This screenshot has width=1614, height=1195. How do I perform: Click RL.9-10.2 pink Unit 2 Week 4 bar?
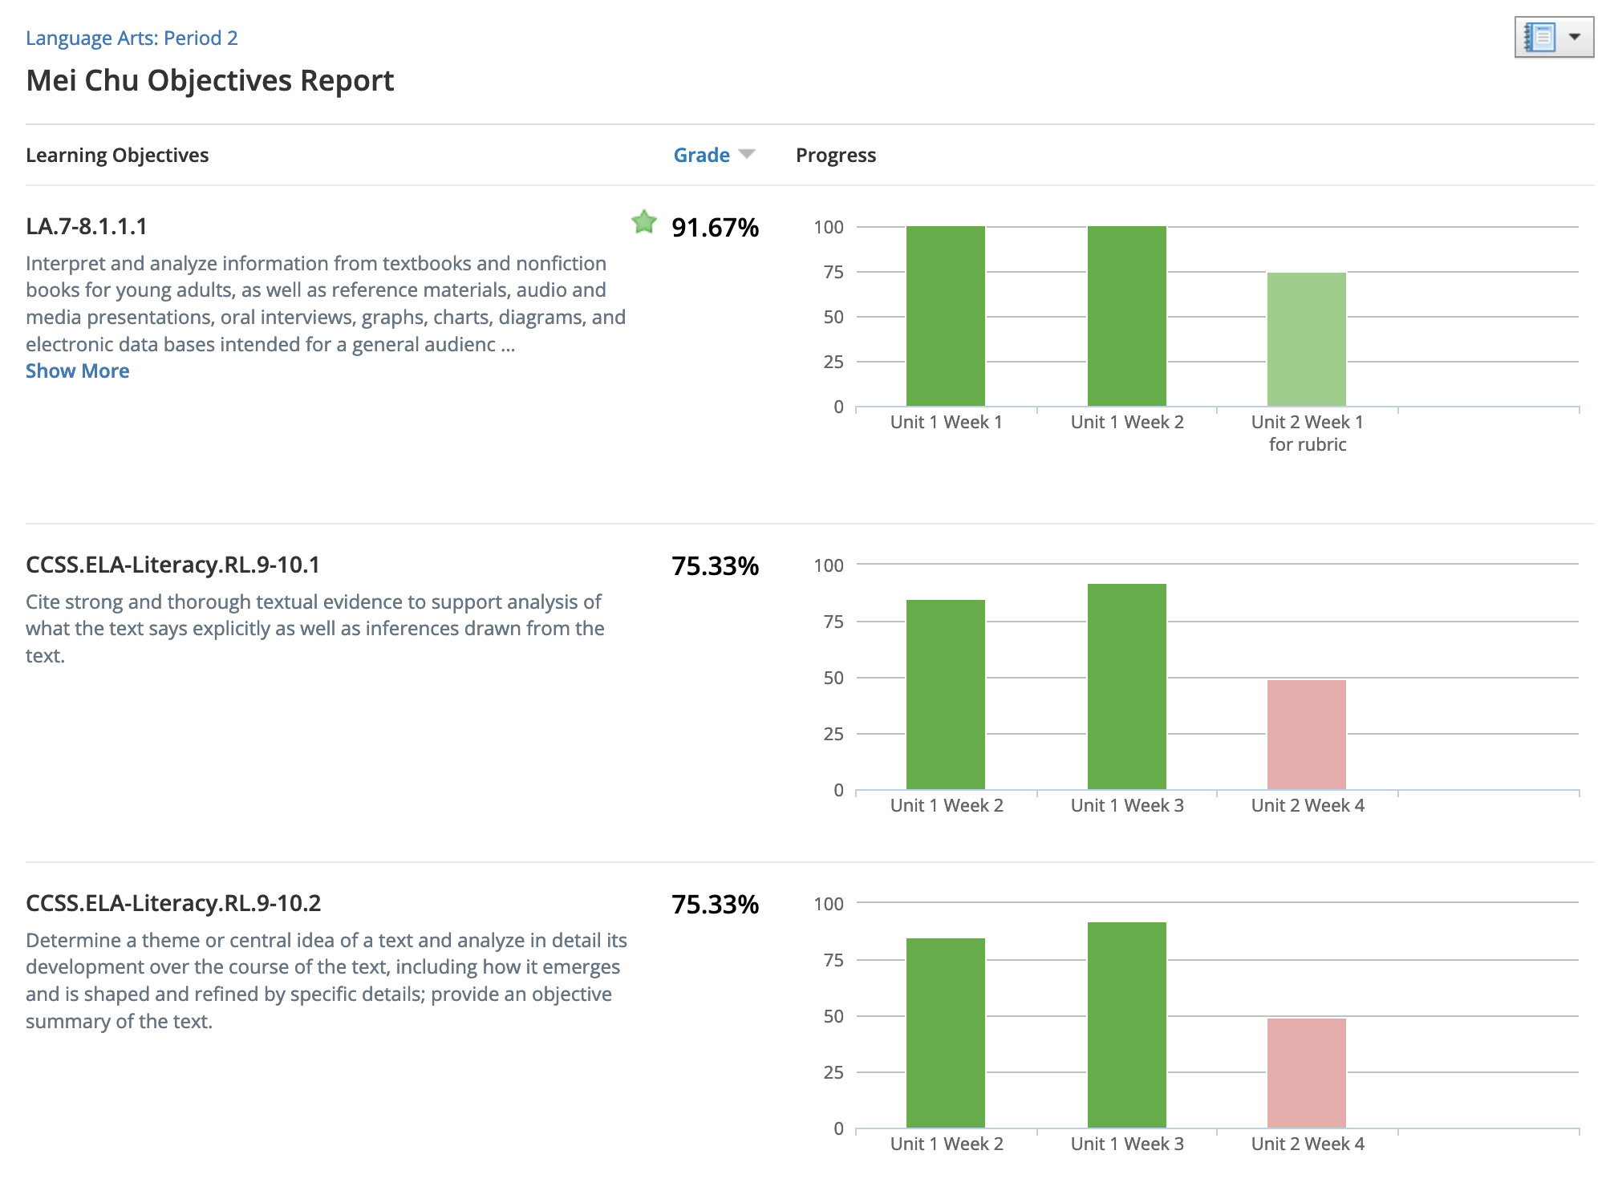1306,1073
